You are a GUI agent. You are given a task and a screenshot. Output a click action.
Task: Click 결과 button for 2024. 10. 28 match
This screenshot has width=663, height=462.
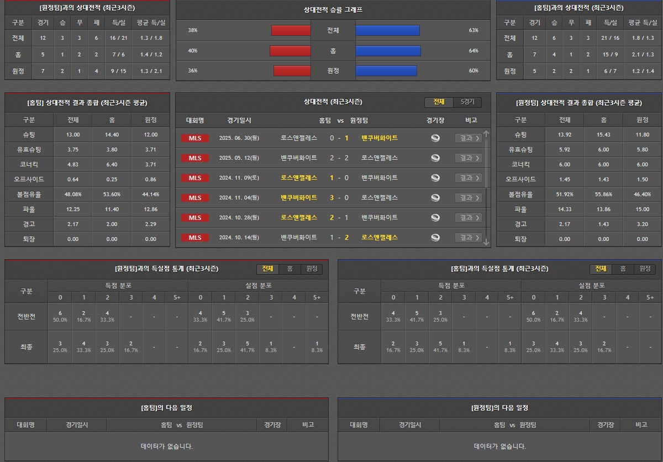point(468,218)
